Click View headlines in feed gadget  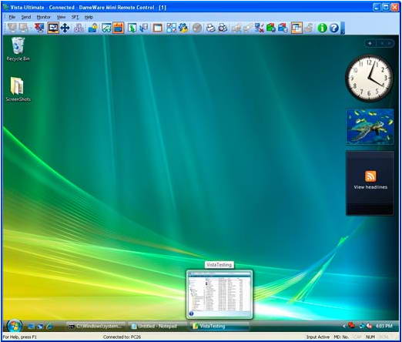370,187
